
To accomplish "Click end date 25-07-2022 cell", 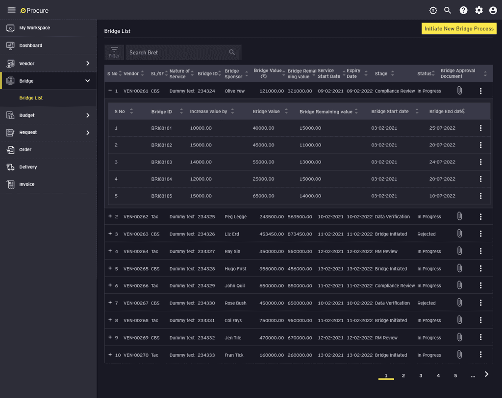I will click(x=442, y=128).
